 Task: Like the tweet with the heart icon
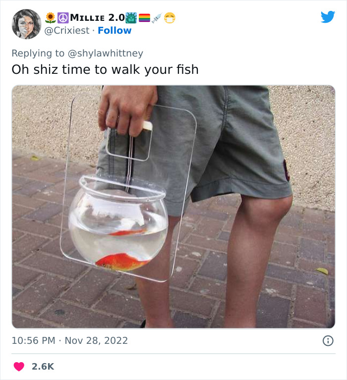(x=19, y=367)
